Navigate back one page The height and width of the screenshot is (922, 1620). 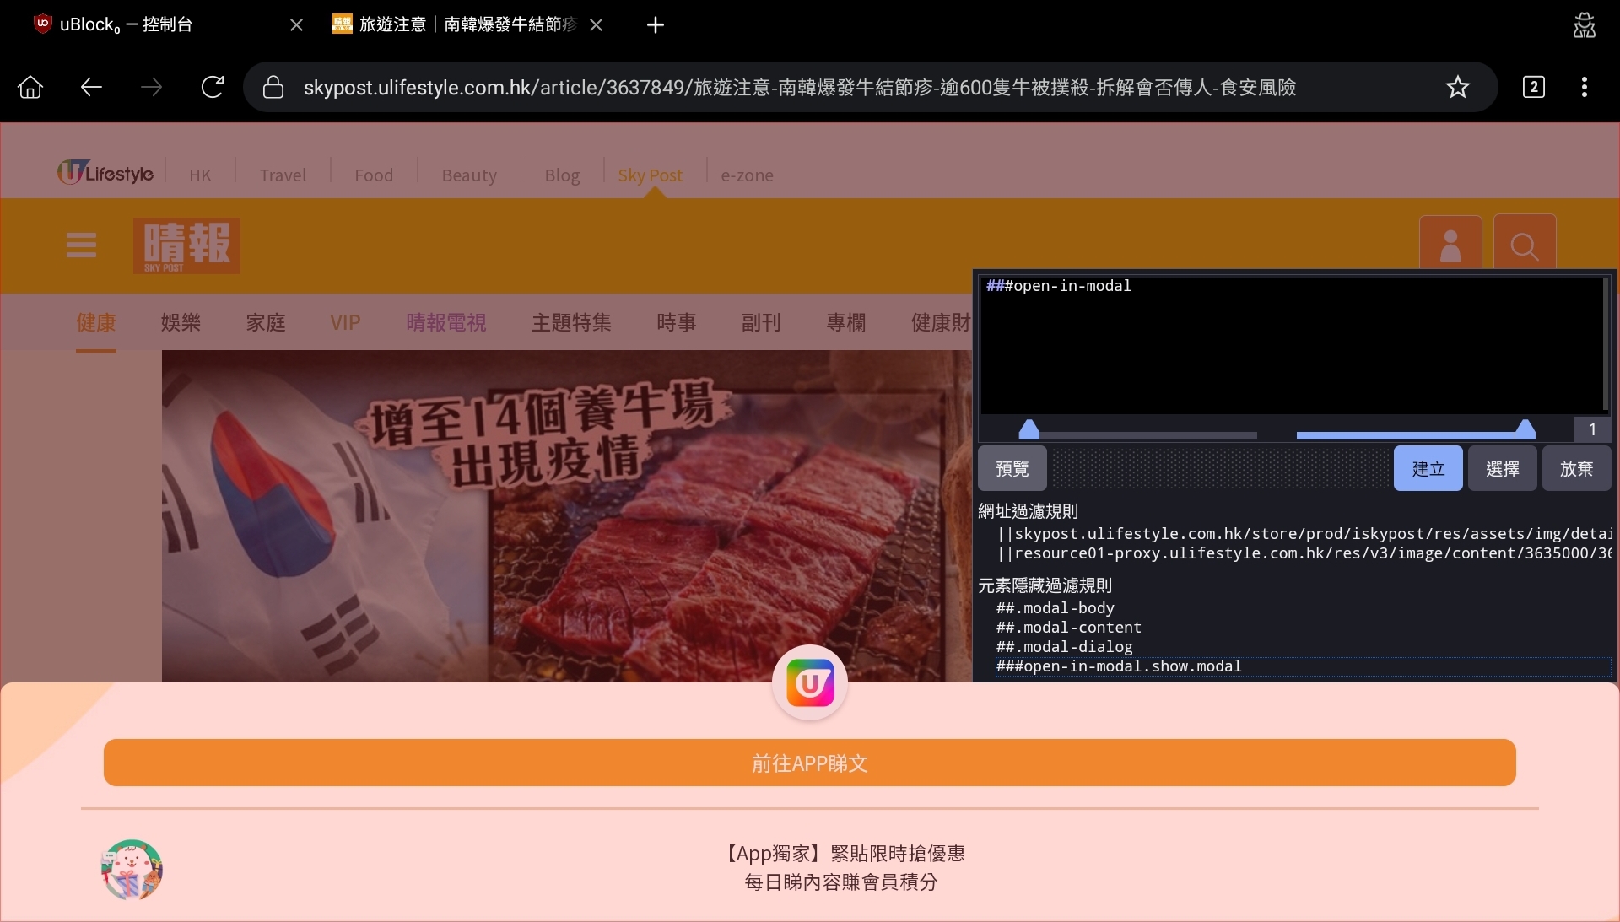(x=89, y=87)
